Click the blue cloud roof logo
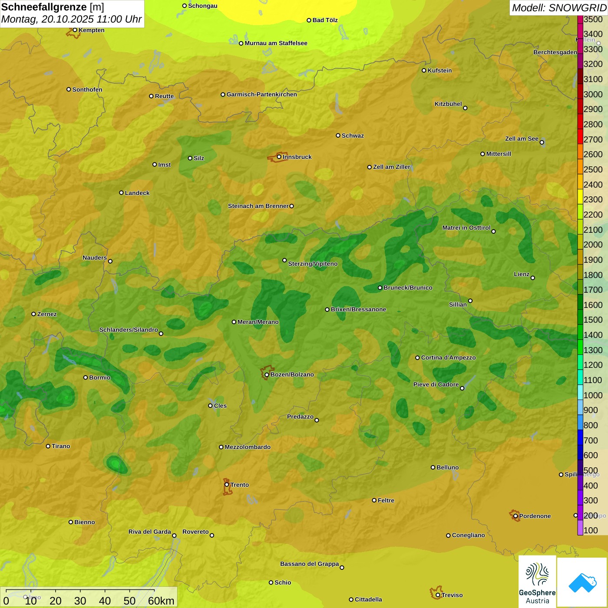The height and width of the screenshot is (608, 608). pos(582,582)
